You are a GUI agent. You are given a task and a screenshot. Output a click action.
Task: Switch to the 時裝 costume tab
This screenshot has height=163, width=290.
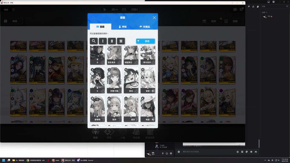[x=122, y=27]
